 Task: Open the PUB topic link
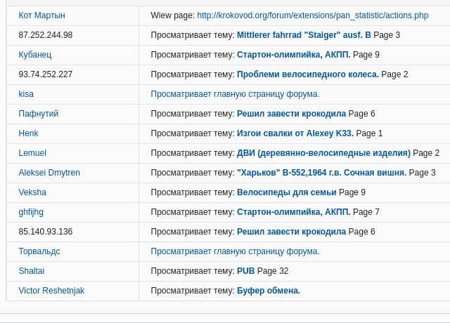click(x=245, y=271)
